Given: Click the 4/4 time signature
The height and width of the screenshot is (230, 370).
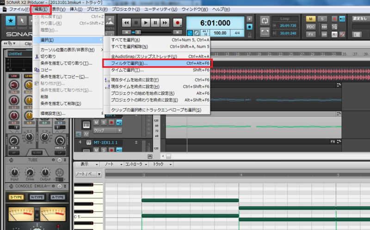Looking at the screenshot, I should point(237,33).
